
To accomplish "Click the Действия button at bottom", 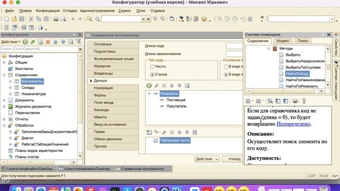I will [207, 159].
